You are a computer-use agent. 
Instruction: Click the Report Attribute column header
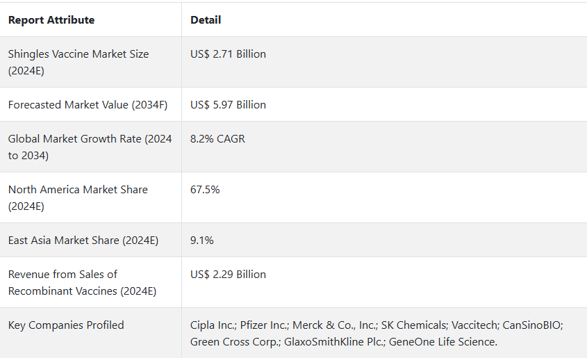51,20
